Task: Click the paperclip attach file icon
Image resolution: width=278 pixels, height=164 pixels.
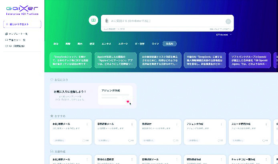Action: coord(107,21)
